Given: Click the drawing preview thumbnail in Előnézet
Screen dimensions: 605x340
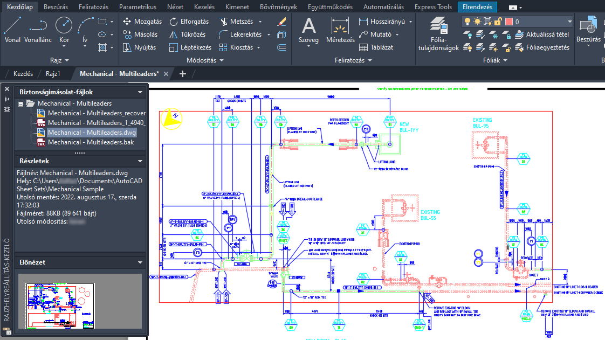Looking at the screenshot, I should coord(60,306).
